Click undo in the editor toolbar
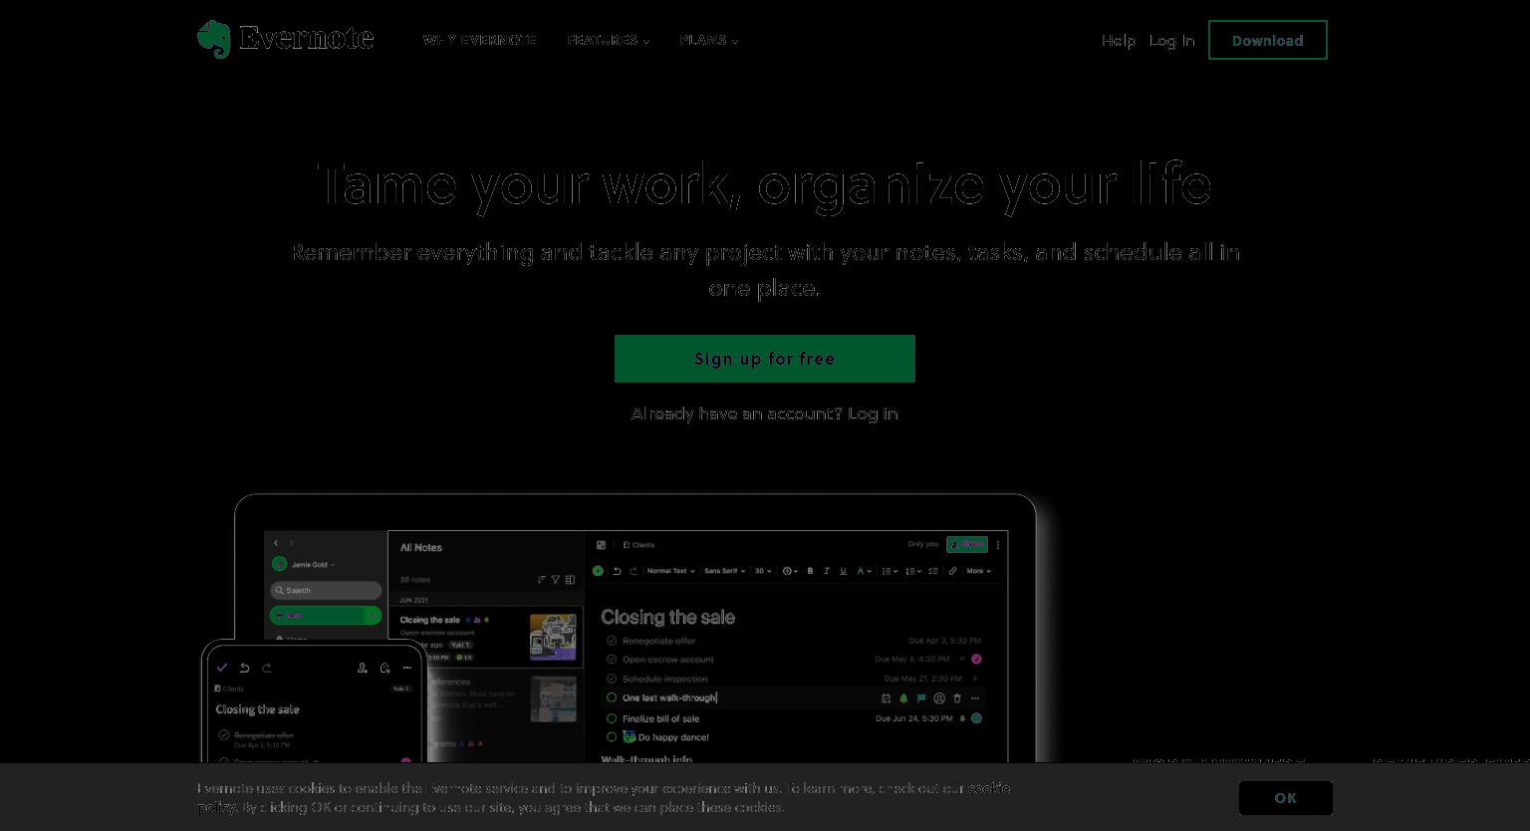This screenshot has width=1530, height=831. [x=617, y=571]
